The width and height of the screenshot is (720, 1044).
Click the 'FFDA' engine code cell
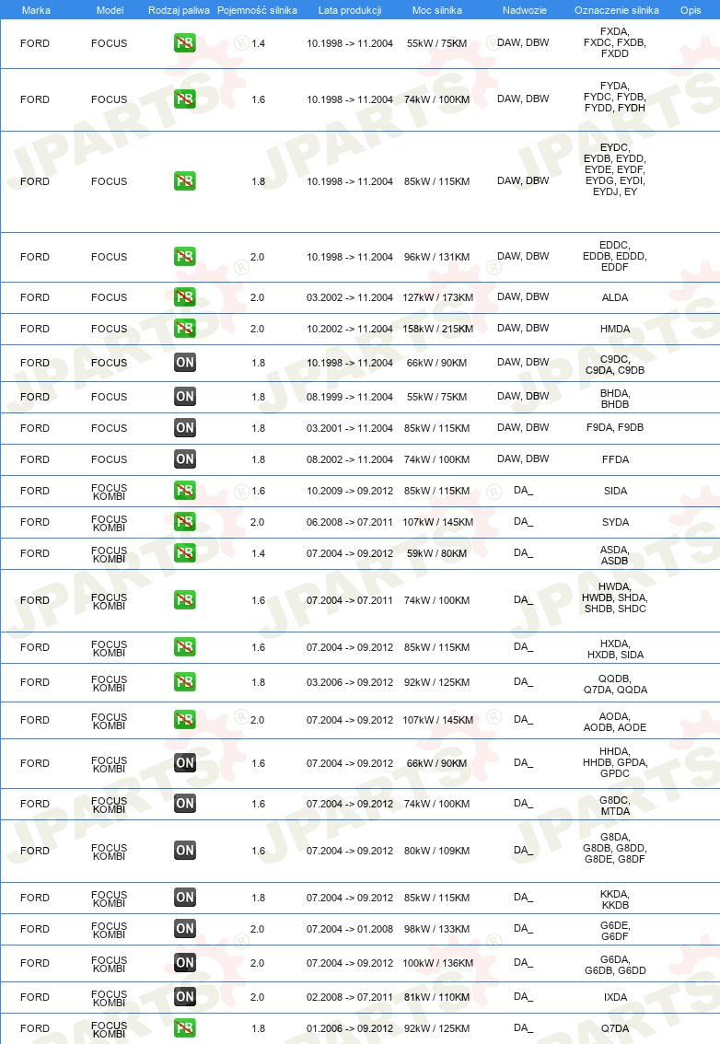click(x=615, y=459)
